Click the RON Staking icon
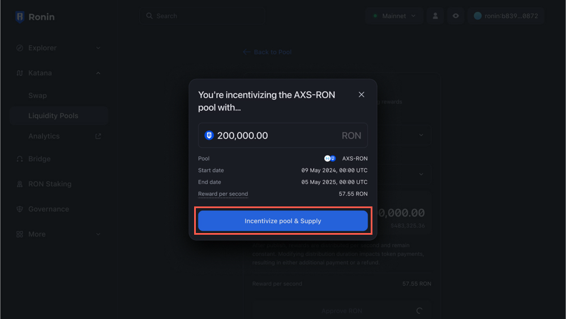This screenshot has width=566, height=319. pos(20,184)
